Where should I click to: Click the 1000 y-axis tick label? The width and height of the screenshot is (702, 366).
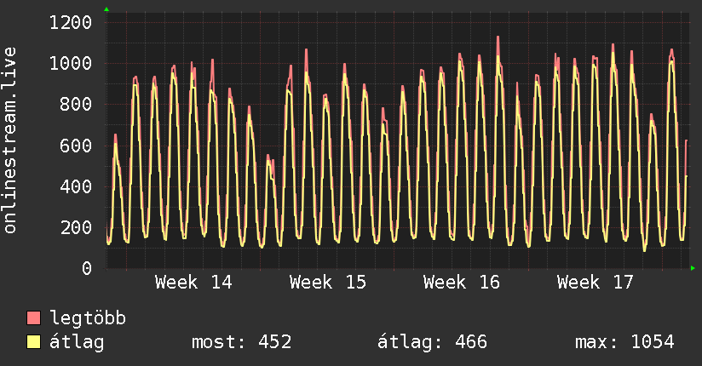(71, 64)
